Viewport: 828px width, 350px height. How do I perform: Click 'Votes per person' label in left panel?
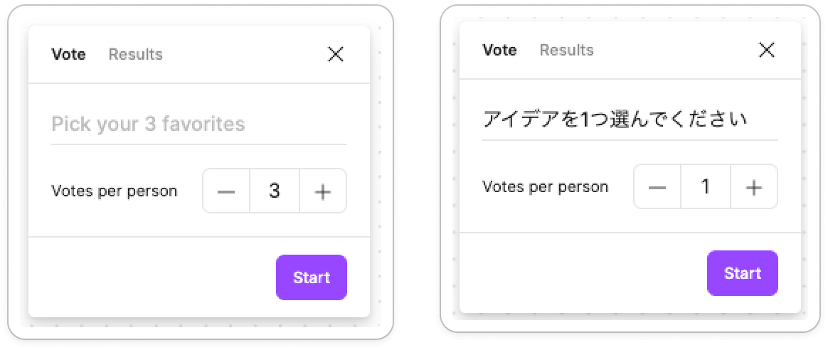114,191
